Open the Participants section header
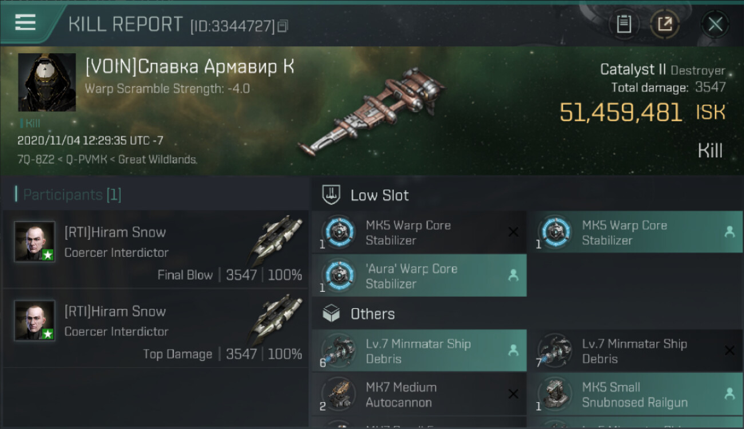This screenshot has width=744, height=429. pos(69,194)
